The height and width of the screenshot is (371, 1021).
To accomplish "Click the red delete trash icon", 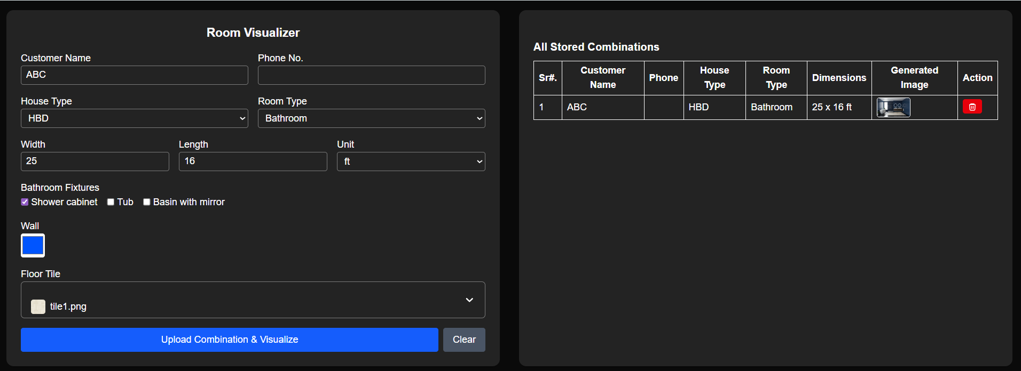I will point(972,107).
